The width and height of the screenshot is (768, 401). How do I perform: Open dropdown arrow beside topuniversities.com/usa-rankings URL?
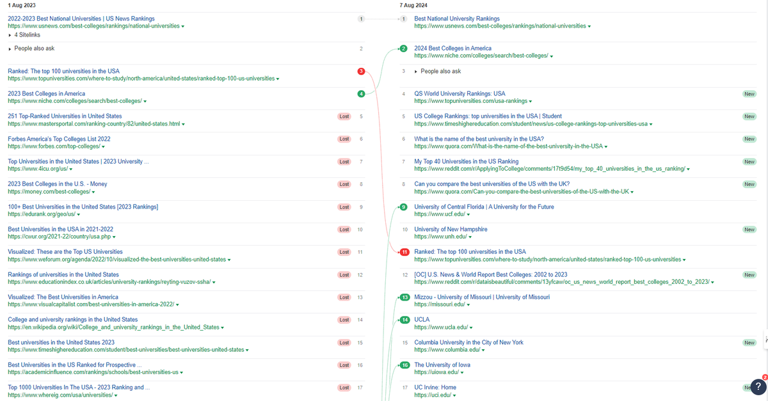531,102
